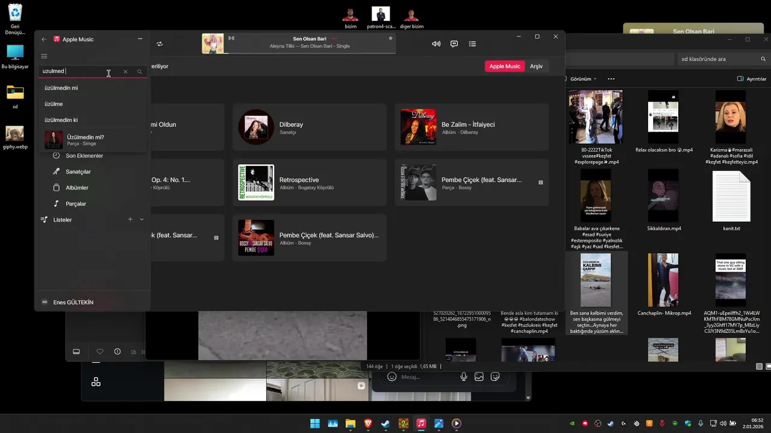Viewport: 771px width, 433px height.
Task: Select Sıkkaldıran.mp4 video file
Action: tap(663, 201)
